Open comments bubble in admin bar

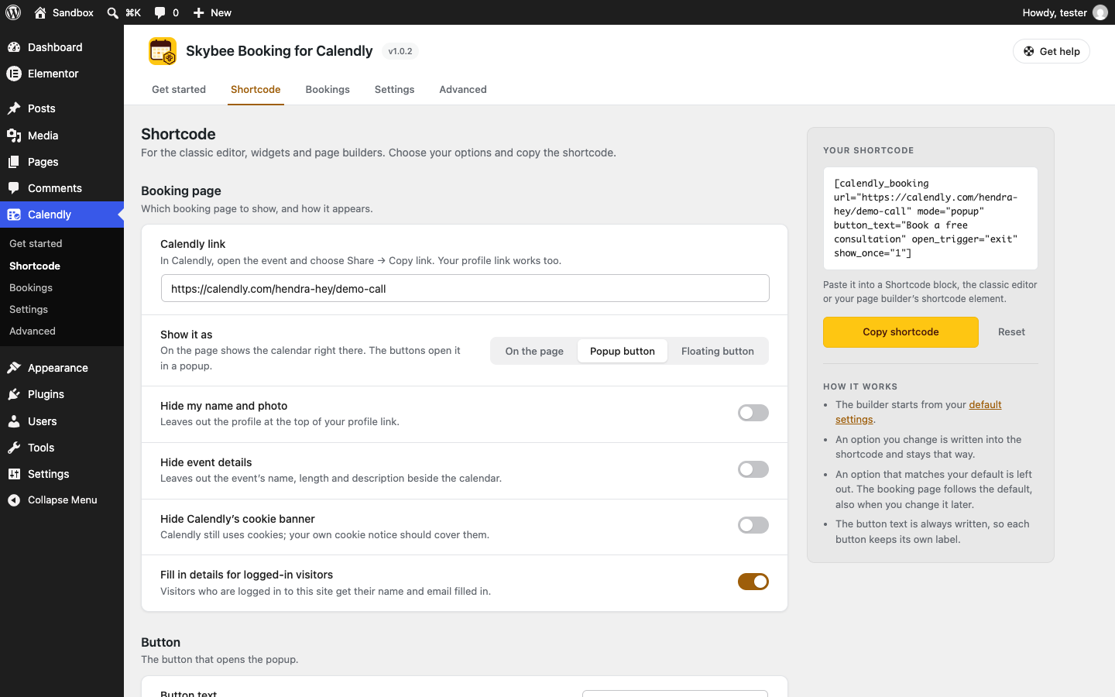coord(160,12)
